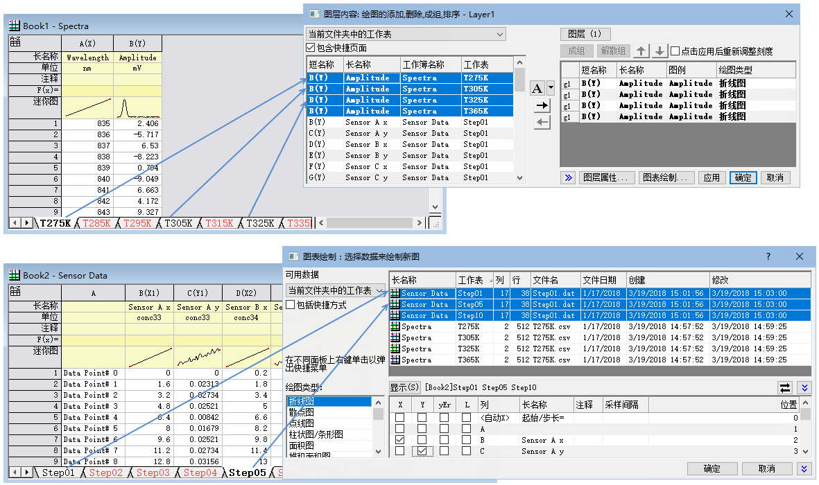Click 图层 (1) button
The height and width of the screenshot is (485, 819).
point(585,34)
